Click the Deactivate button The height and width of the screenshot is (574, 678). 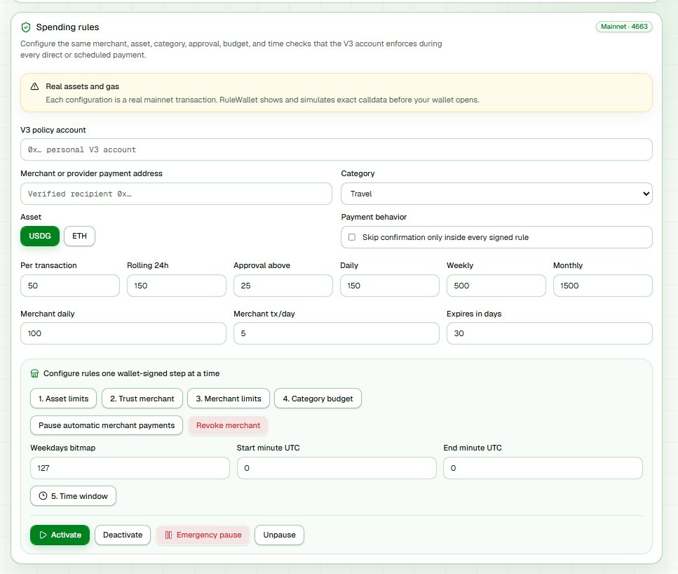[x=123, y=535]
